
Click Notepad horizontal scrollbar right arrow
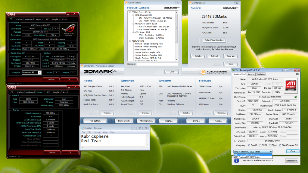click(144, 147)
